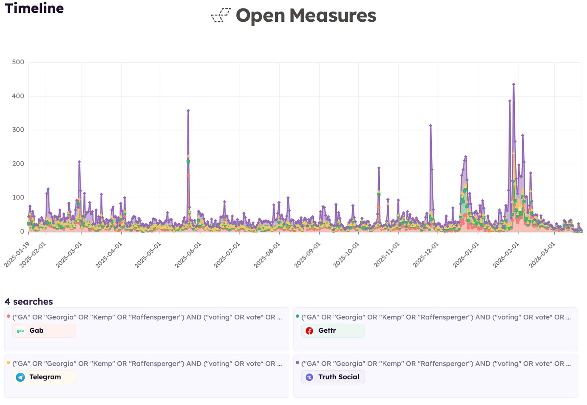Click the 4 searches heading

pos(29,301)
